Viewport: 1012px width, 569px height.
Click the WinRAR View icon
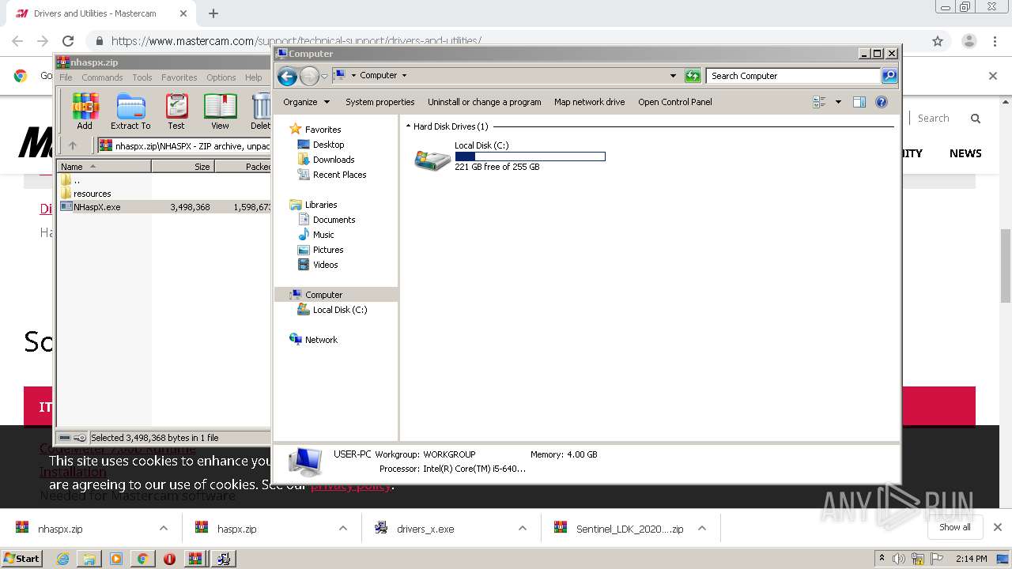(x=220, y=106)
